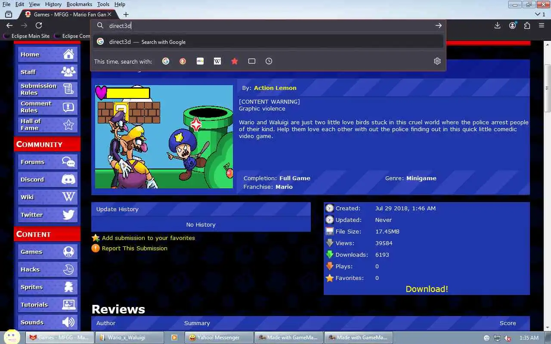Open the Edit menu
551x344 pixels.
pyautogui.click(x=20, y=4)
